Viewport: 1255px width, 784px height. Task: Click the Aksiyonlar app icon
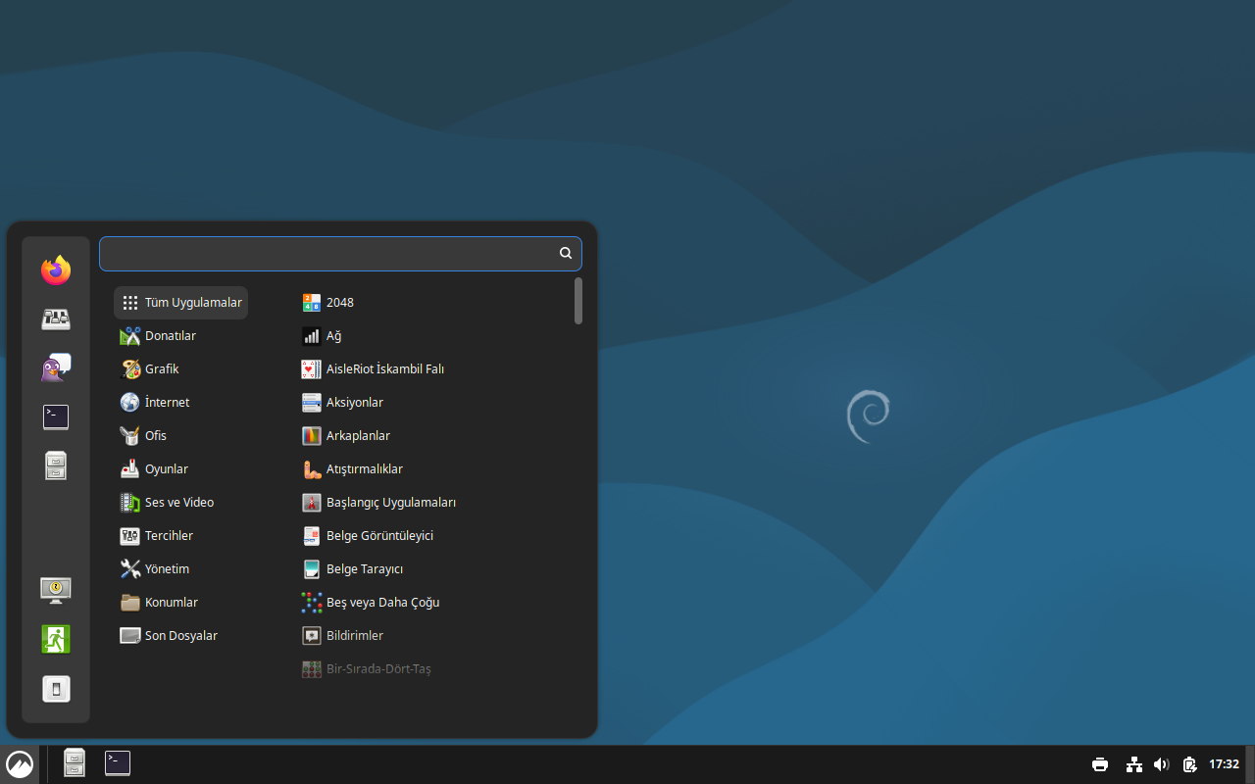pos(312,403)
